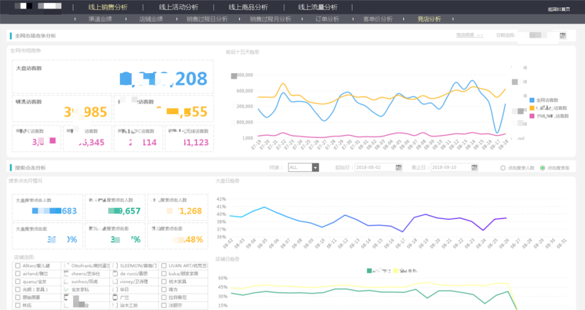Open the 线上活动分析 top menu
585x310 pixels.
[178, 7]
